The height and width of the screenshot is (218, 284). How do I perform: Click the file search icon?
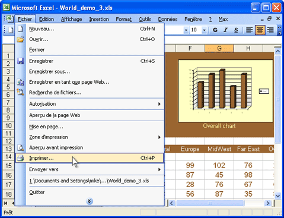(x=20, y=92)
